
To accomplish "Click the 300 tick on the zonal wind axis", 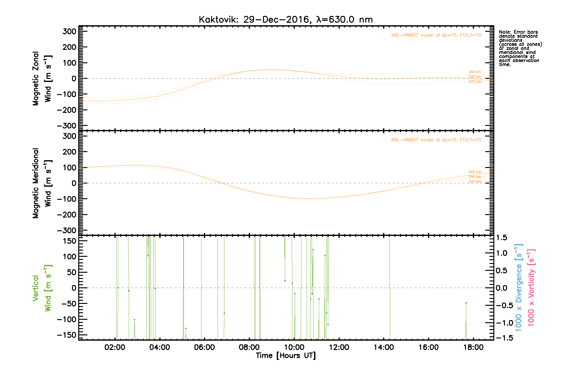I will tap(69, 31).
